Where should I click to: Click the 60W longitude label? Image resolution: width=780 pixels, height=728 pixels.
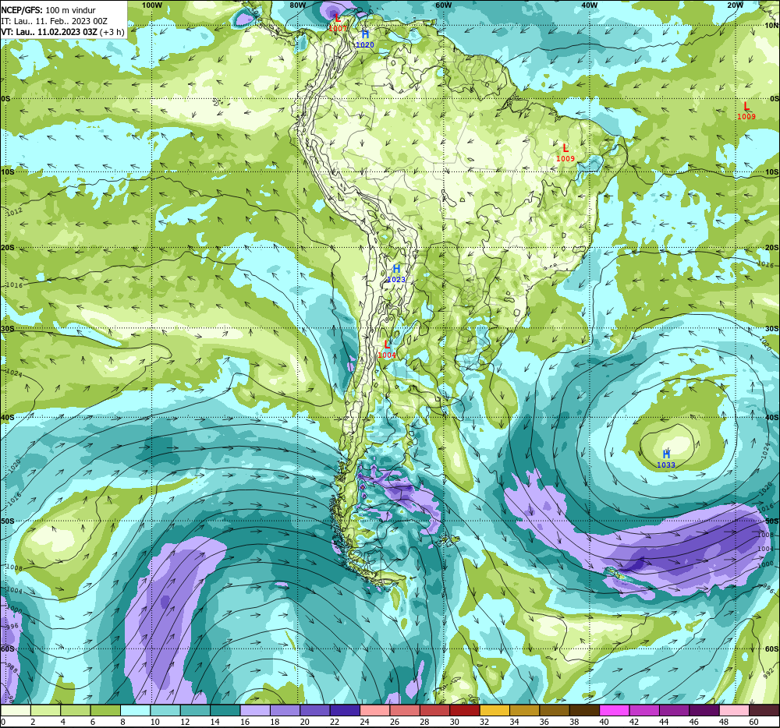(x=443, y=5)
